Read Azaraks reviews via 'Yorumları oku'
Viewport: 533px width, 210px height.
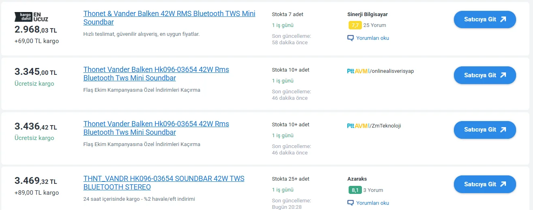tap(372, 203)
